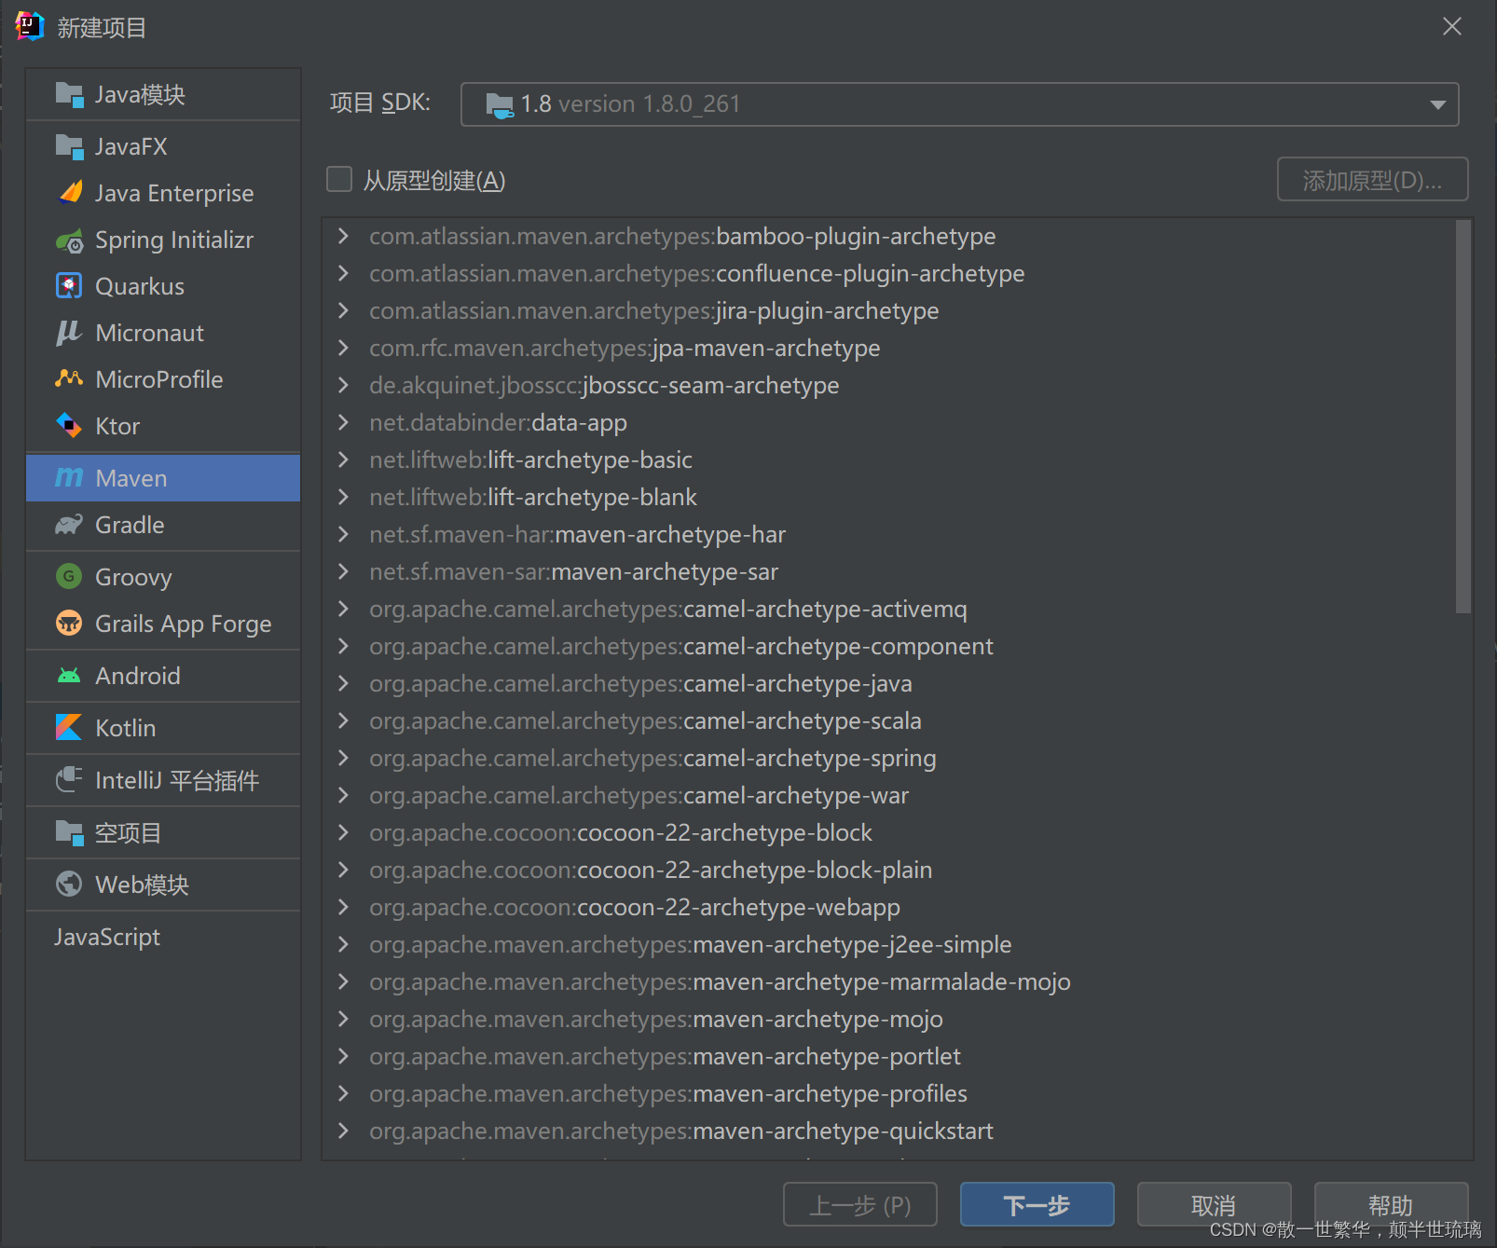Select the Kotlin project type
The height and width of the screenshot is (1248, 1497).
tap(163, 728)
